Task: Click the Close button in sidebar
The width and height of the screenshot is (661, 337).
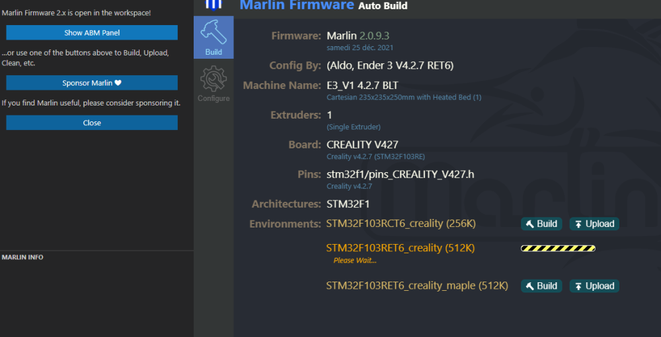Action: pos(92,123)
